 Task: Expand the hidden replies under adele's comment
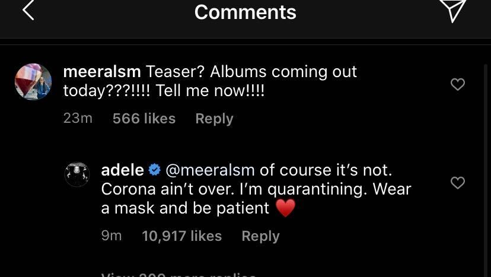(x=178, y=274)
